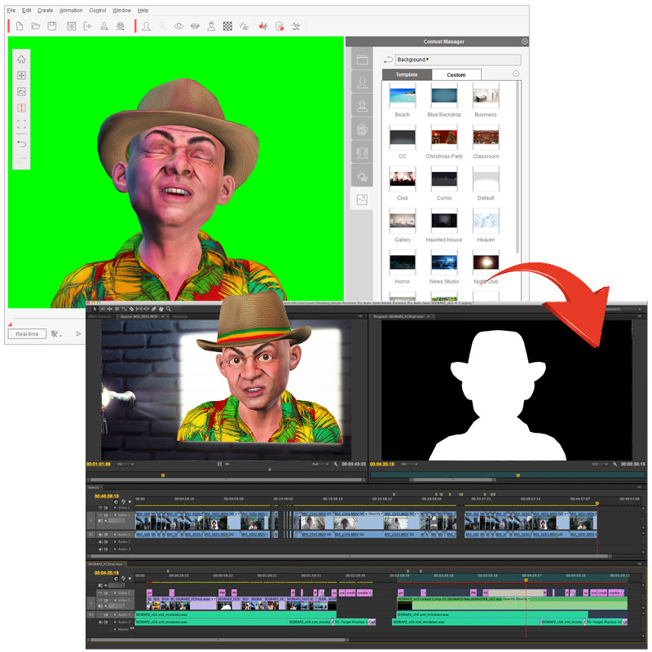Image resolution: width=652 pixels, height=652 pixels.
Task: Toggle eye visibility for Video 1 in Selects timeline
Action: pyautogui.click(x=101, y=515)
